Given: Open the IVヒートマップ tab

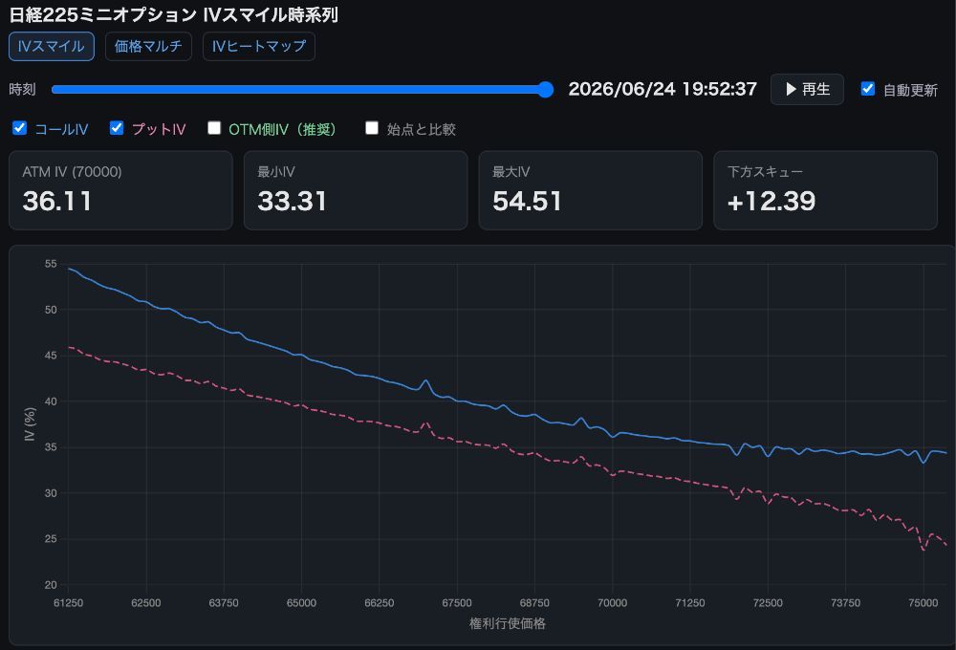Looking at the screenshot, I should [x=258, y=46].
